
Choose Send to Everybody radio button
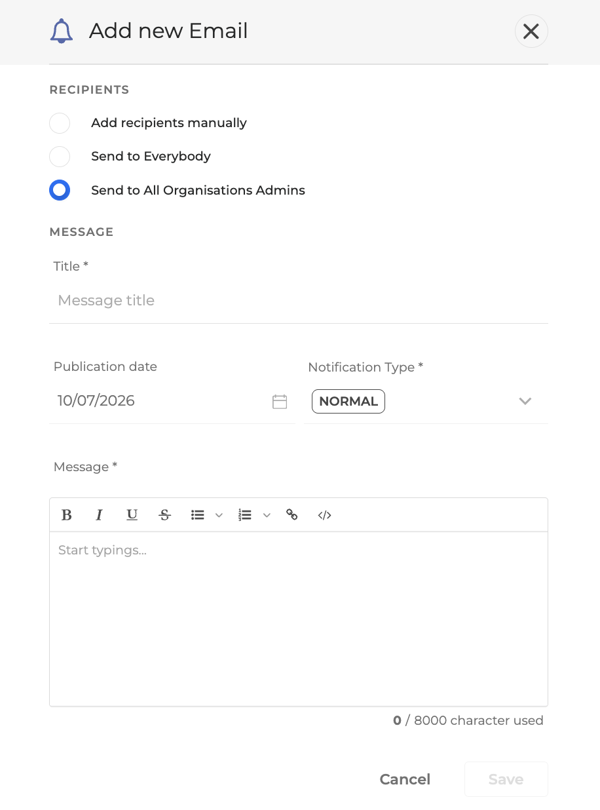click(60, 157)
